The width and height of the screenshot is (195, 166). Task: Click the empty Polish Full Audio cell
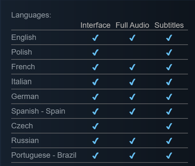(x=132, y=52)
